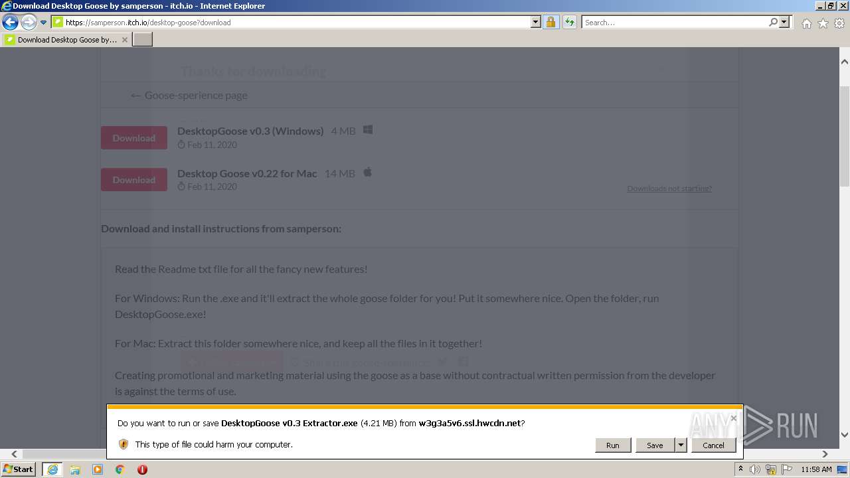
Task: Open the network tray icon
Action: [771, 469]
